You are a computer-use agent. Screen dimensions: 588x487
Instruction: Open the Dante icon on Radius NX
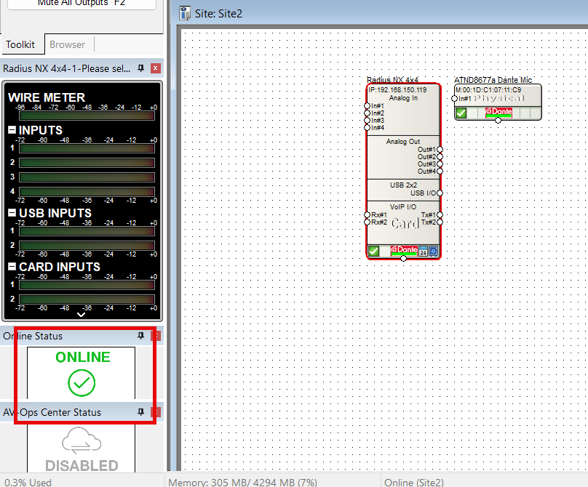click(x=403, y=251)
